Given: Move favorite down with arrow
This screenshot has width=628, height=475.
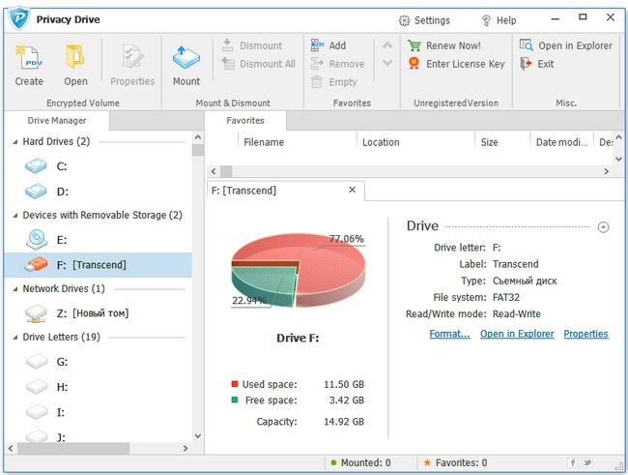Looking at the screenshot, I should click(x=387, y=63).
